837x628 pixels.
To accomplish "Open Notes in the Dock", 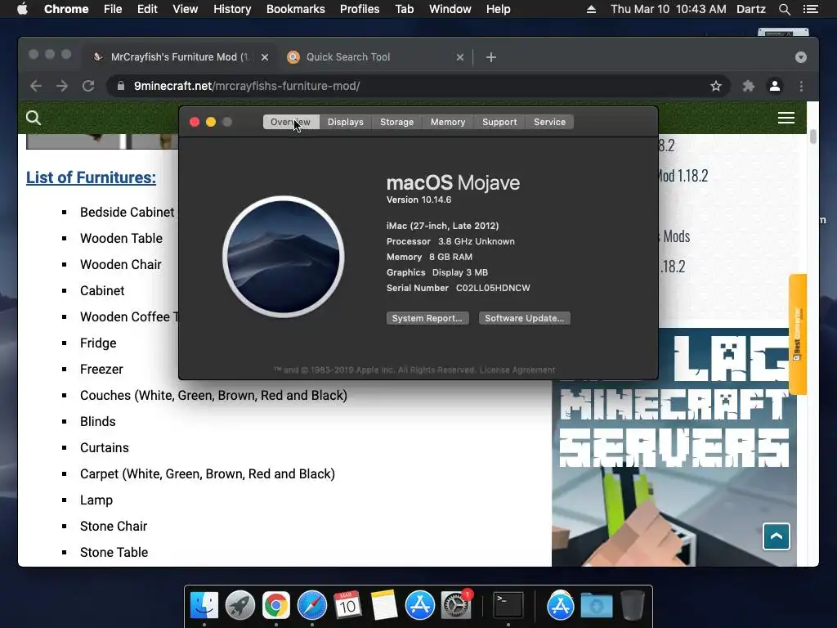I will point(384,606).
